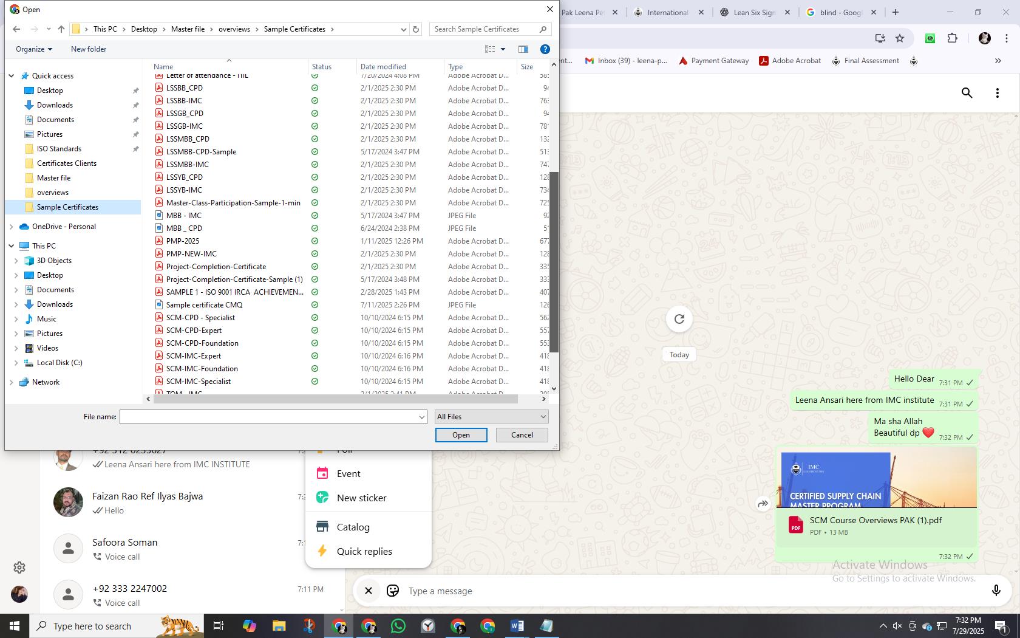Open Safoora Soman chat
The height and width of the screenshot is (638, 1020).
(191, 549)
